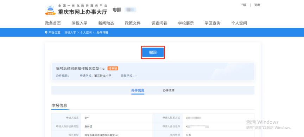Open 政策文件 navigation item
Viewport: 304px width, 137px height.
(133, 23)
